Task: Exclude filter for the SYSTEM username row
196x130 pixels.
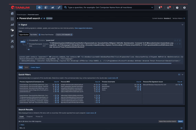Action: (x=140, y=85)
